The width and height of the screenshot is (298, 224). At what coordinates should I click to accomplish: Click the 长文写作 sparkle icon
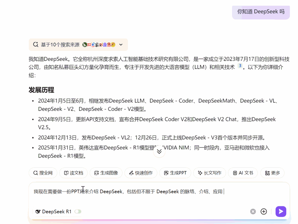tap(200, 173)
